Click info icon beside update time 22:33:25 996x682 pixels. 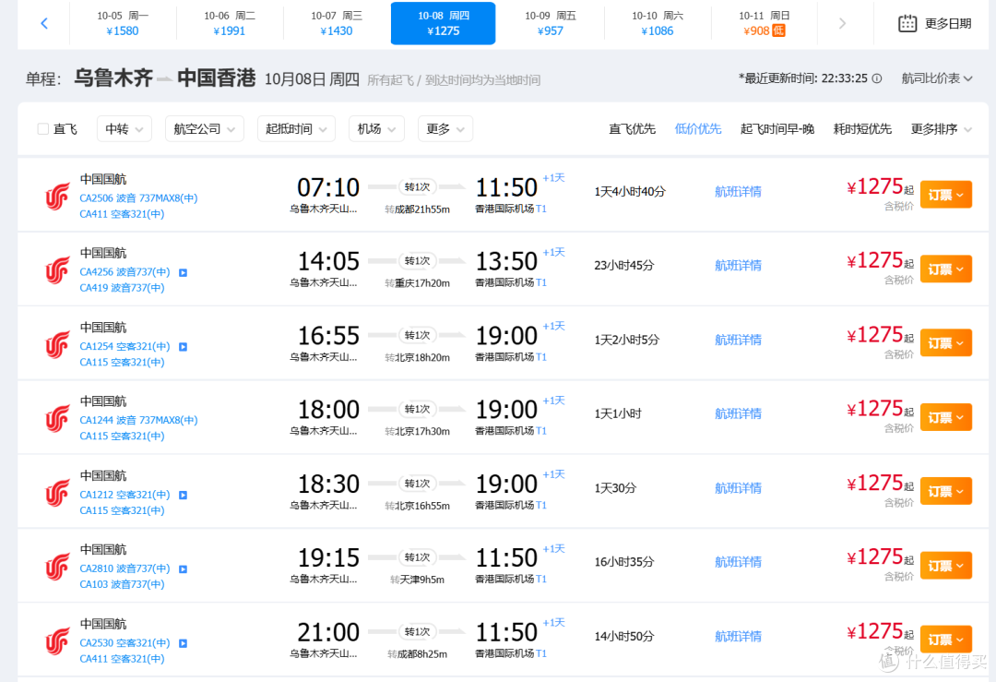(877, 78)
